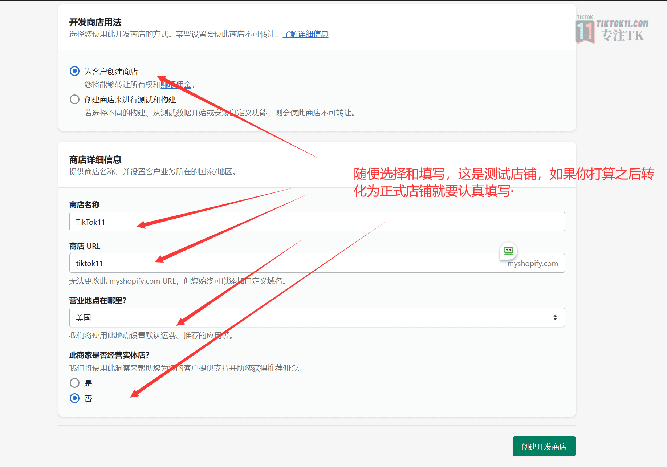
Task: Click the 商店详细信息 heading text
Action: (95, 160)
